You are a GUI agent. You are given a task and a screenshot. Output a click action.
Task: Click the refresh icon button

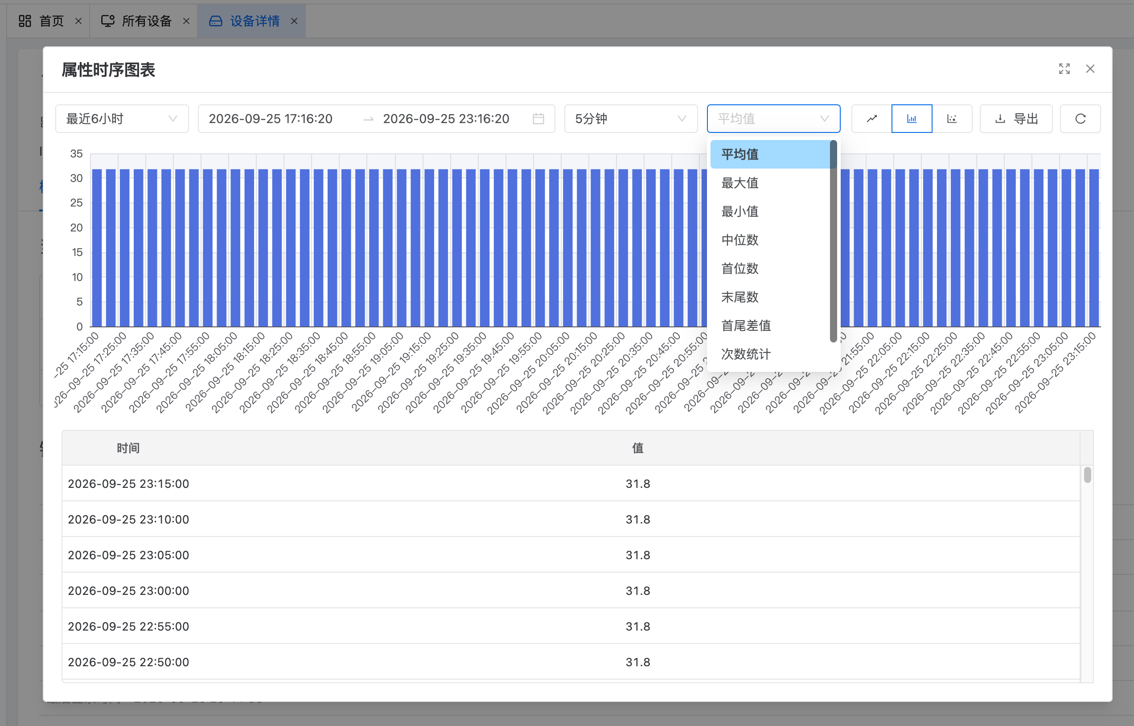[1081, 119]
